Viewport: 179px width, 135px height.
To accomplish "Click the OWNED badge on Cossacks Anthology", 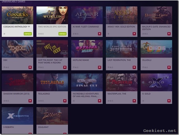I will tap(28, 34).
